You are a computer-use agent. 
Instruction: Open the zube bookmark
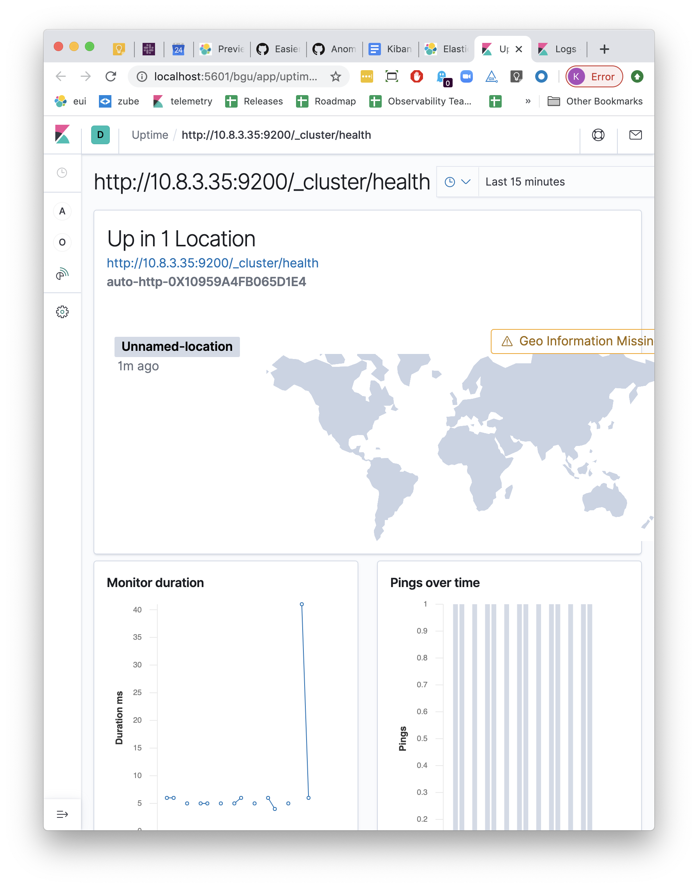click(119, 101)
